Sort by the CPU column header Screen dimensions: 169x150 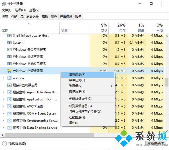click(99, 28)
